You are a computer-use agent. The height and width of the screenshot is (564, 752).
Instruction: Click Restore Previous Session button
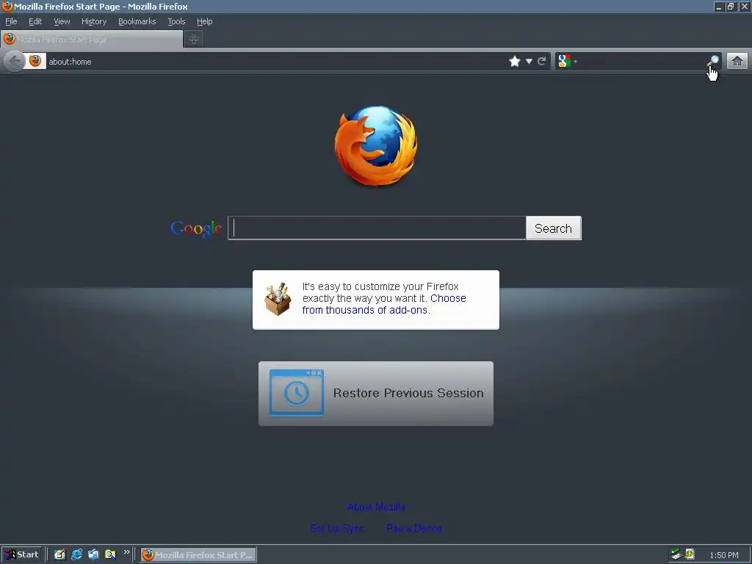click(x=376, y=394)
